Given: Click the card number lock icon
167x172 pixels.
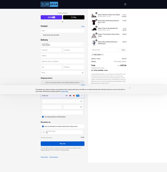Looking at the screenshot, I should [x=81, y=101].
